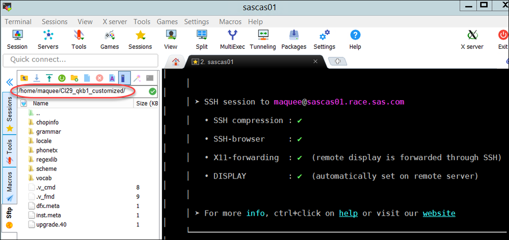Image resolution: width=509 pixels, height=240 pixels.
Task: Click the red delete icon
Action: [x=100, y=78]
